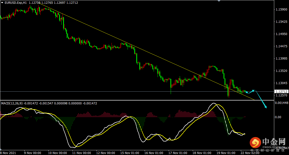Click the 1.13995 price scale label
This screenshot has height=155, width=289.
coord(281,59)
